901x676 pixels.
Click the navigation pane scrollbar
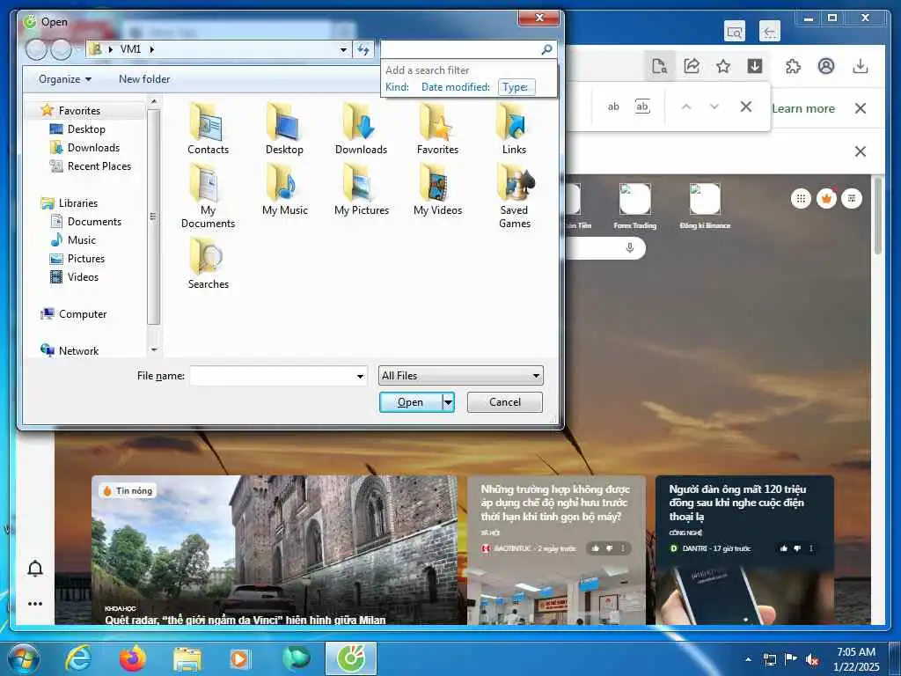pos(153,217)
